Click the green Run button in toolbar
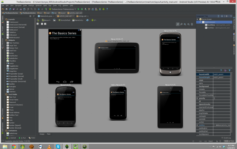The width and height of the screenshot is (237, 149). (79, 9)
